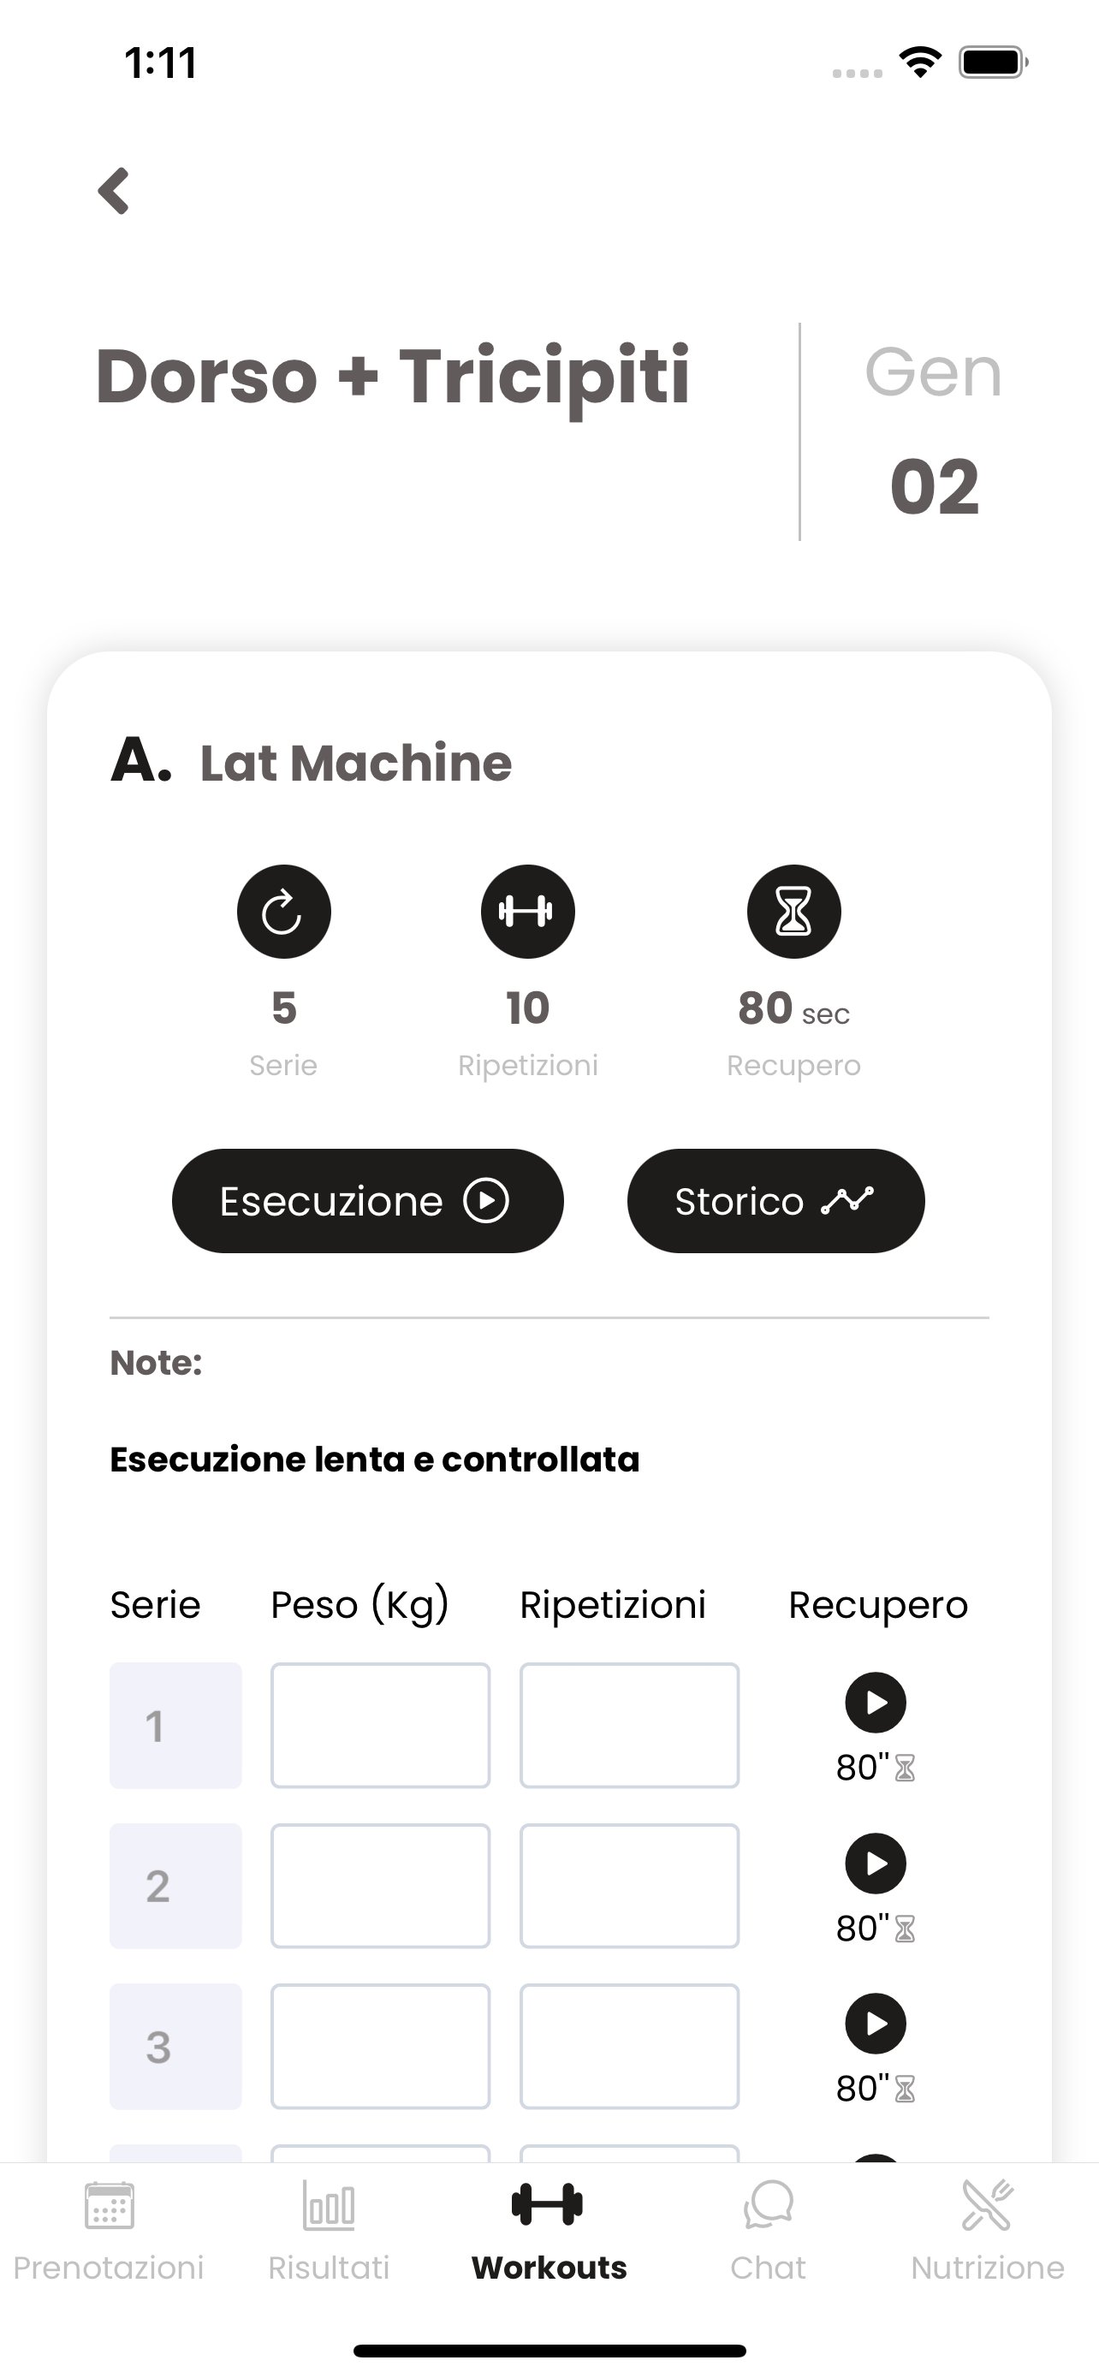This screenshot has height=2378, width=1099.
Task: Start recovery timer for series 2
Action: coord(876,1863)
